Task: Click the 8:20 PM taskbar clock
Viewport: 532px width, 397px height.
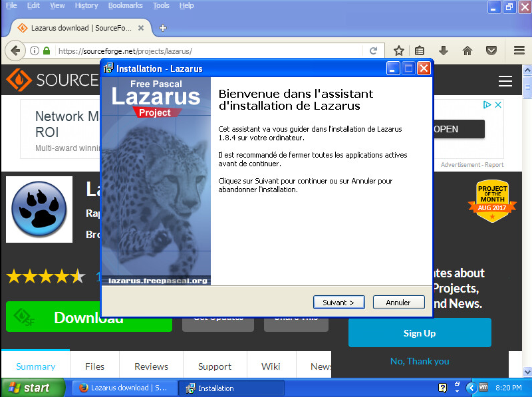Action: [508, 388]
